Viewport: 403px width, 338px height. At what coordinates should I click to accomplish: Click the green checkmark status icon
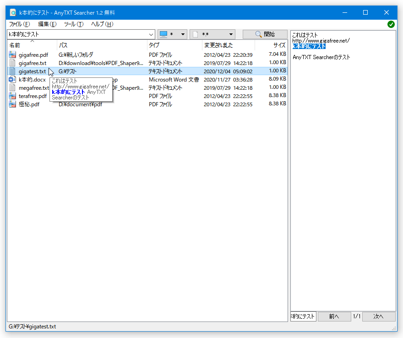pos(391,24)
